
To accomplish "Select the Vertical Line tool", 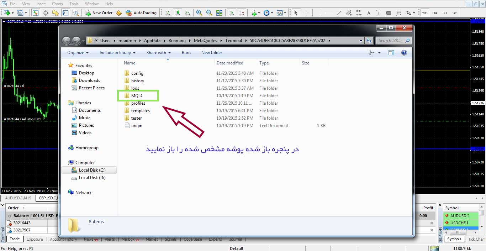I will [319, 13].
